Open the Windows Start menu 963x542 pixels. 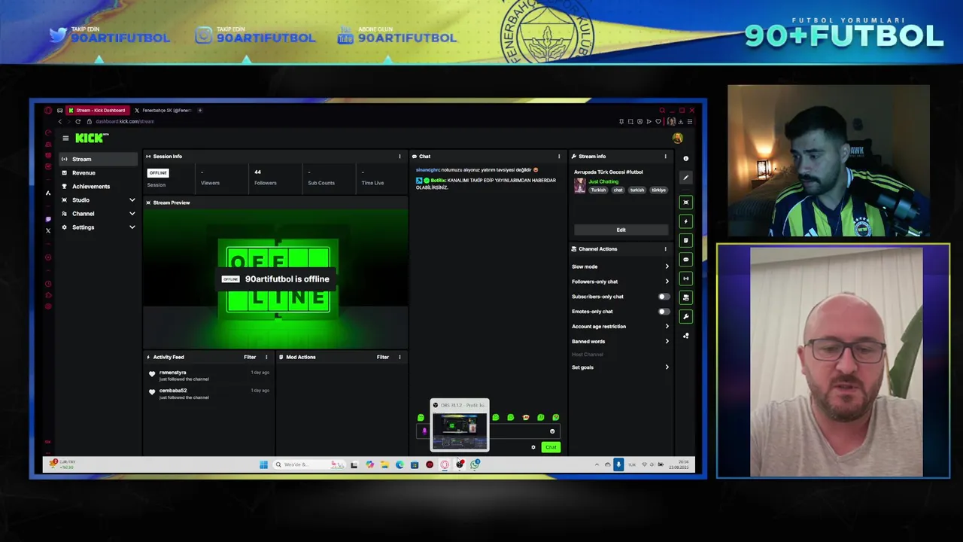[x=263, y=464]
